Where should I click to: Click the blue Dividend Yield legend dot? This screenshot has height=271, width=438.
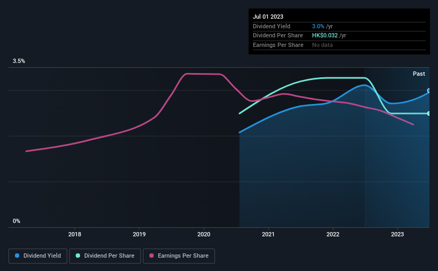[x=18, y=256]
